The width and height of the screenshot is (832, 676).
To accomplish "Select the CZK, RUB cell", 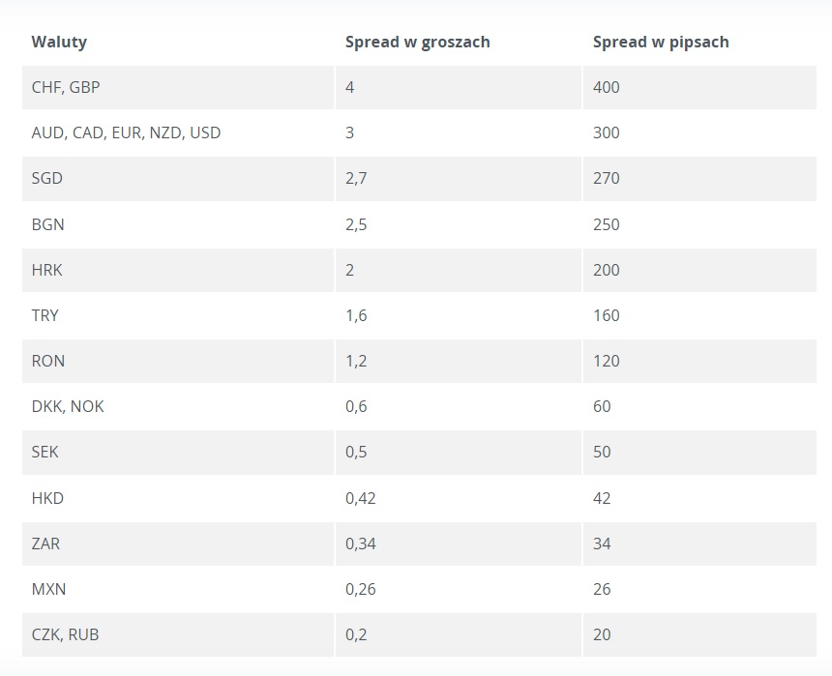I will [x=65, y=634].
